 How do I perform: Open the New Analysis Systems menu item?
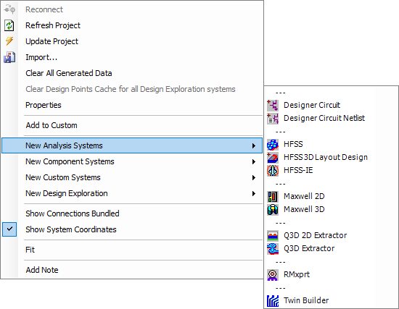tap(132, 145)
